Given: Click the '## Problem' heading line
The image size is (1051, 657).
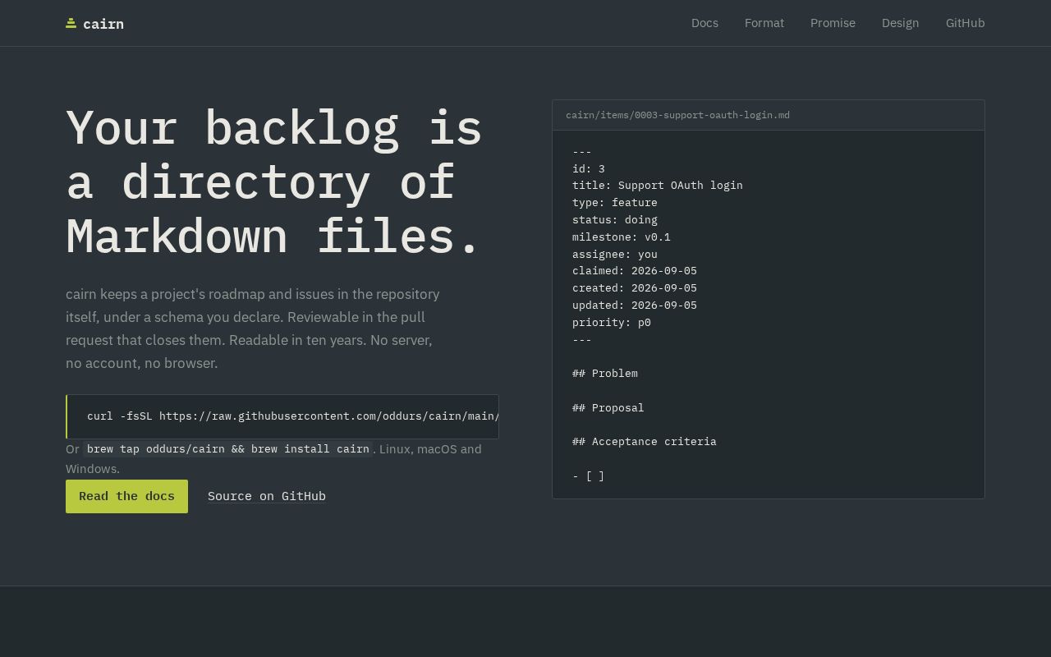Looking at the screenshot, I should tap(605, 374).
